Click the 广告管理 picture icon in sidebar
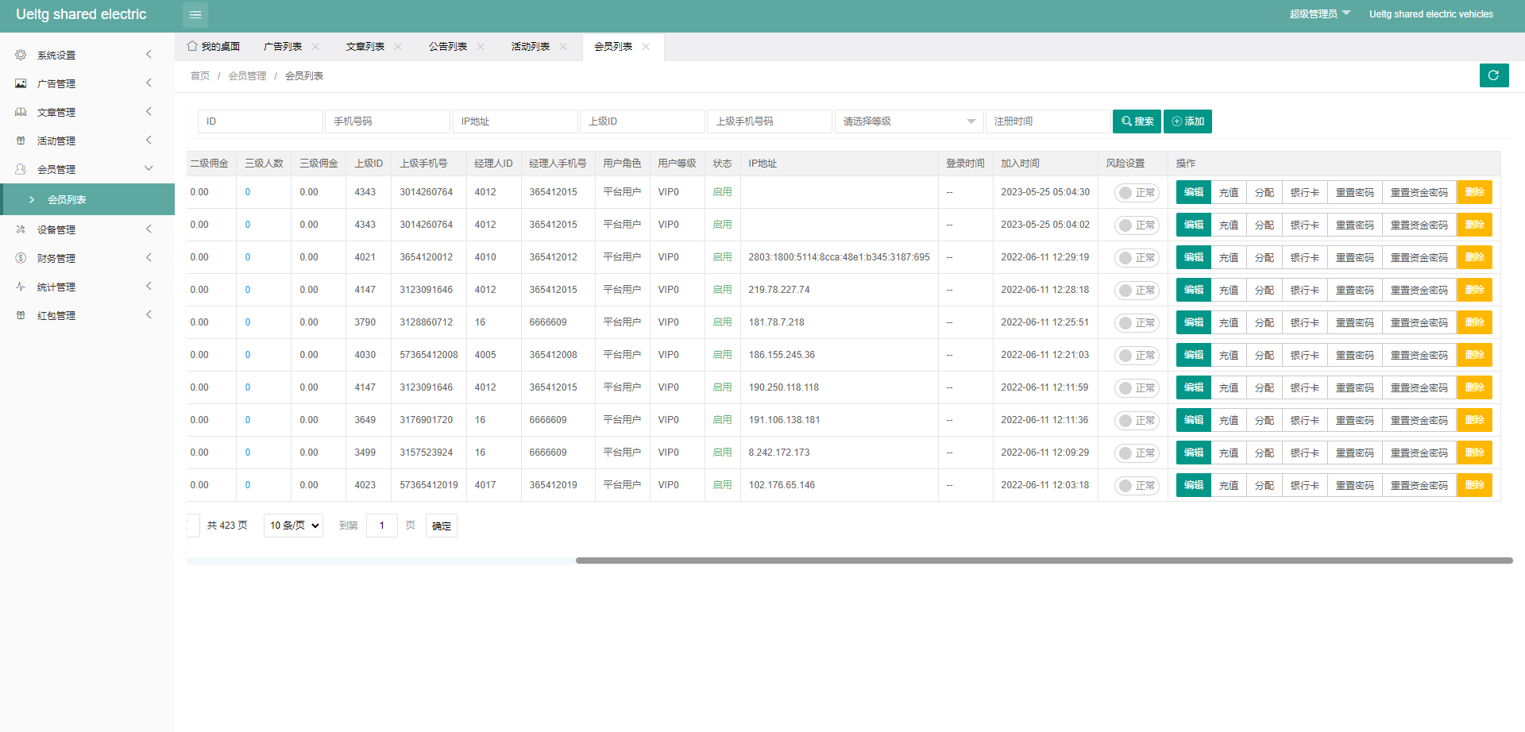The height and width of the screenshot is (732, 1525). tap(21, 83)
